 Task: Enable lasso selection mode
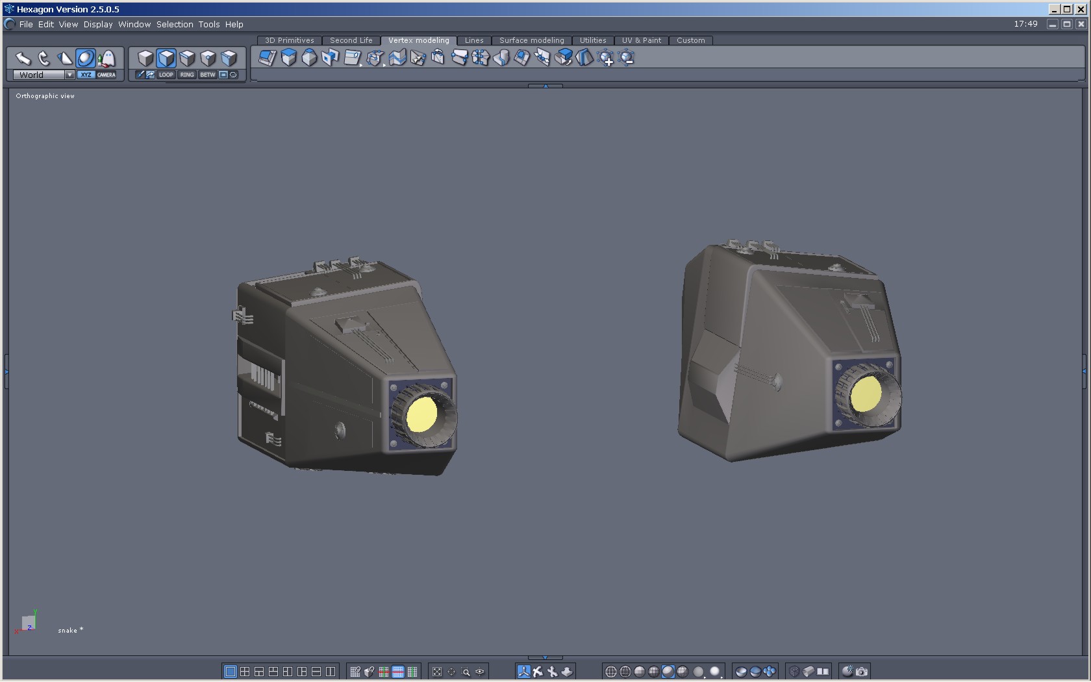pyautogui.click(x=234, y=75)
